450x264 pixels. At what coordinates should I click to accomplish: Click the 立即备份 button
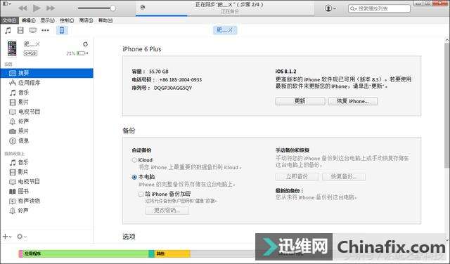(297, 176)
